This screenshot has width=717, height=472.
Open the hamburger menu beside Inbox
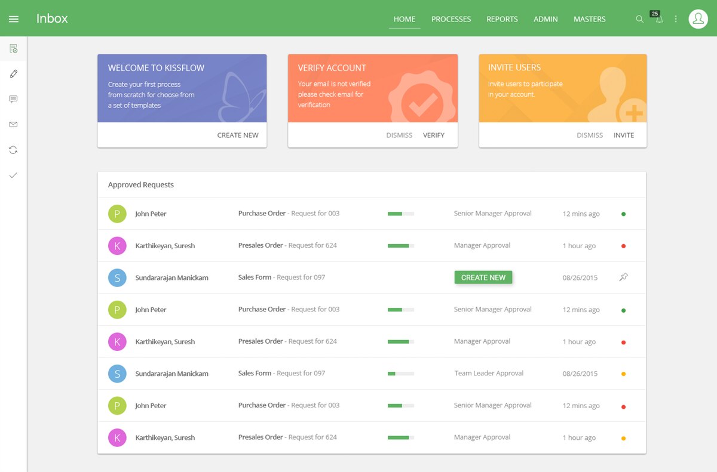click(14, 18)
